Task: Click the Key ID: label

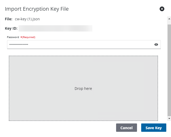Action: (x=11, y=28)
